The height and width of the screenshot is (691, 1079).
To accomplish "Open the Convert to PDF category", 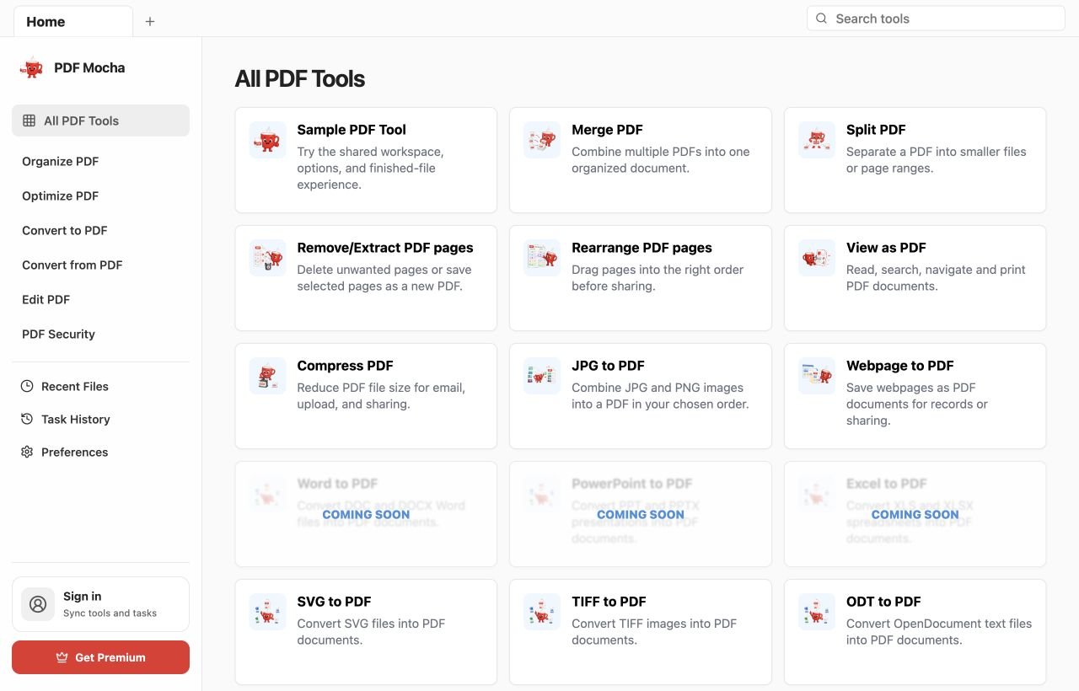I will coord(65,230).
